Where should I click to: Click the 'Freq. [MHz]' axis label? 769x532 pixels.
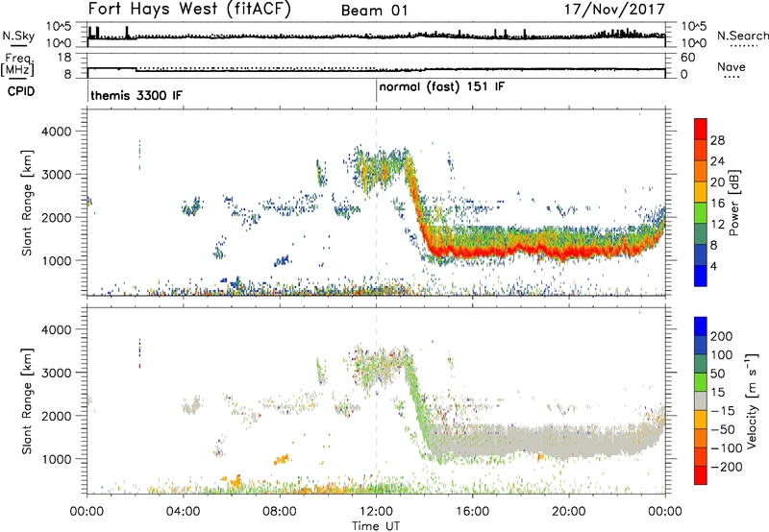[x=17, y=65]
